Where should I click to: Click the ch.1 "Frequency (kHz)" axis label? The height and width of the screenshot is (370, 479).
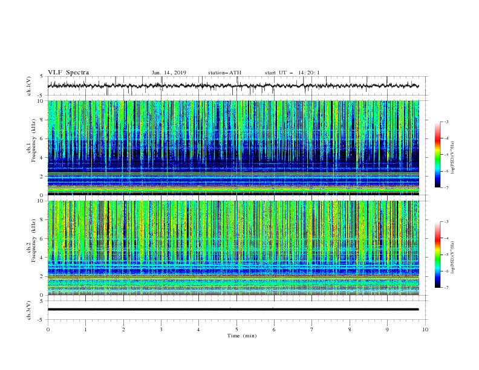click(x=34, y=140)
